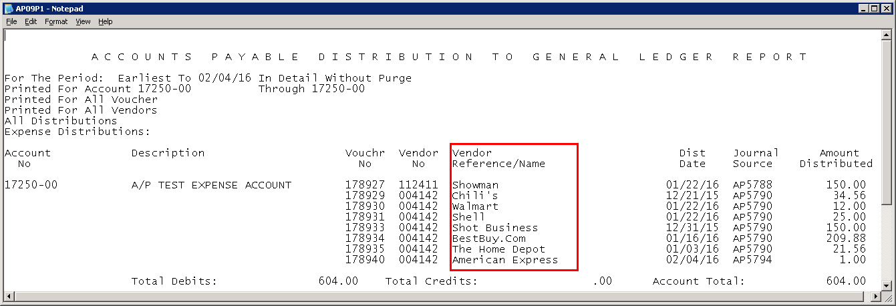Click vendor name Walmart
Image resolution: width=896 pixels, height=306 pixels.
[475, 206]
